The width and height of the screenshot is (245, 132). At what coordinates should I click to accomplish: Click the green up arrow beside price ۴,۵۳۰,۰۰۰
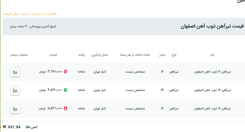tap(66, 90)
